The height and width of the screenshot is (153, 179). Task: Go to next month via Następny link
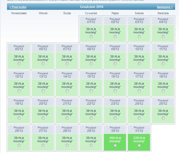[x=165, y=7]
